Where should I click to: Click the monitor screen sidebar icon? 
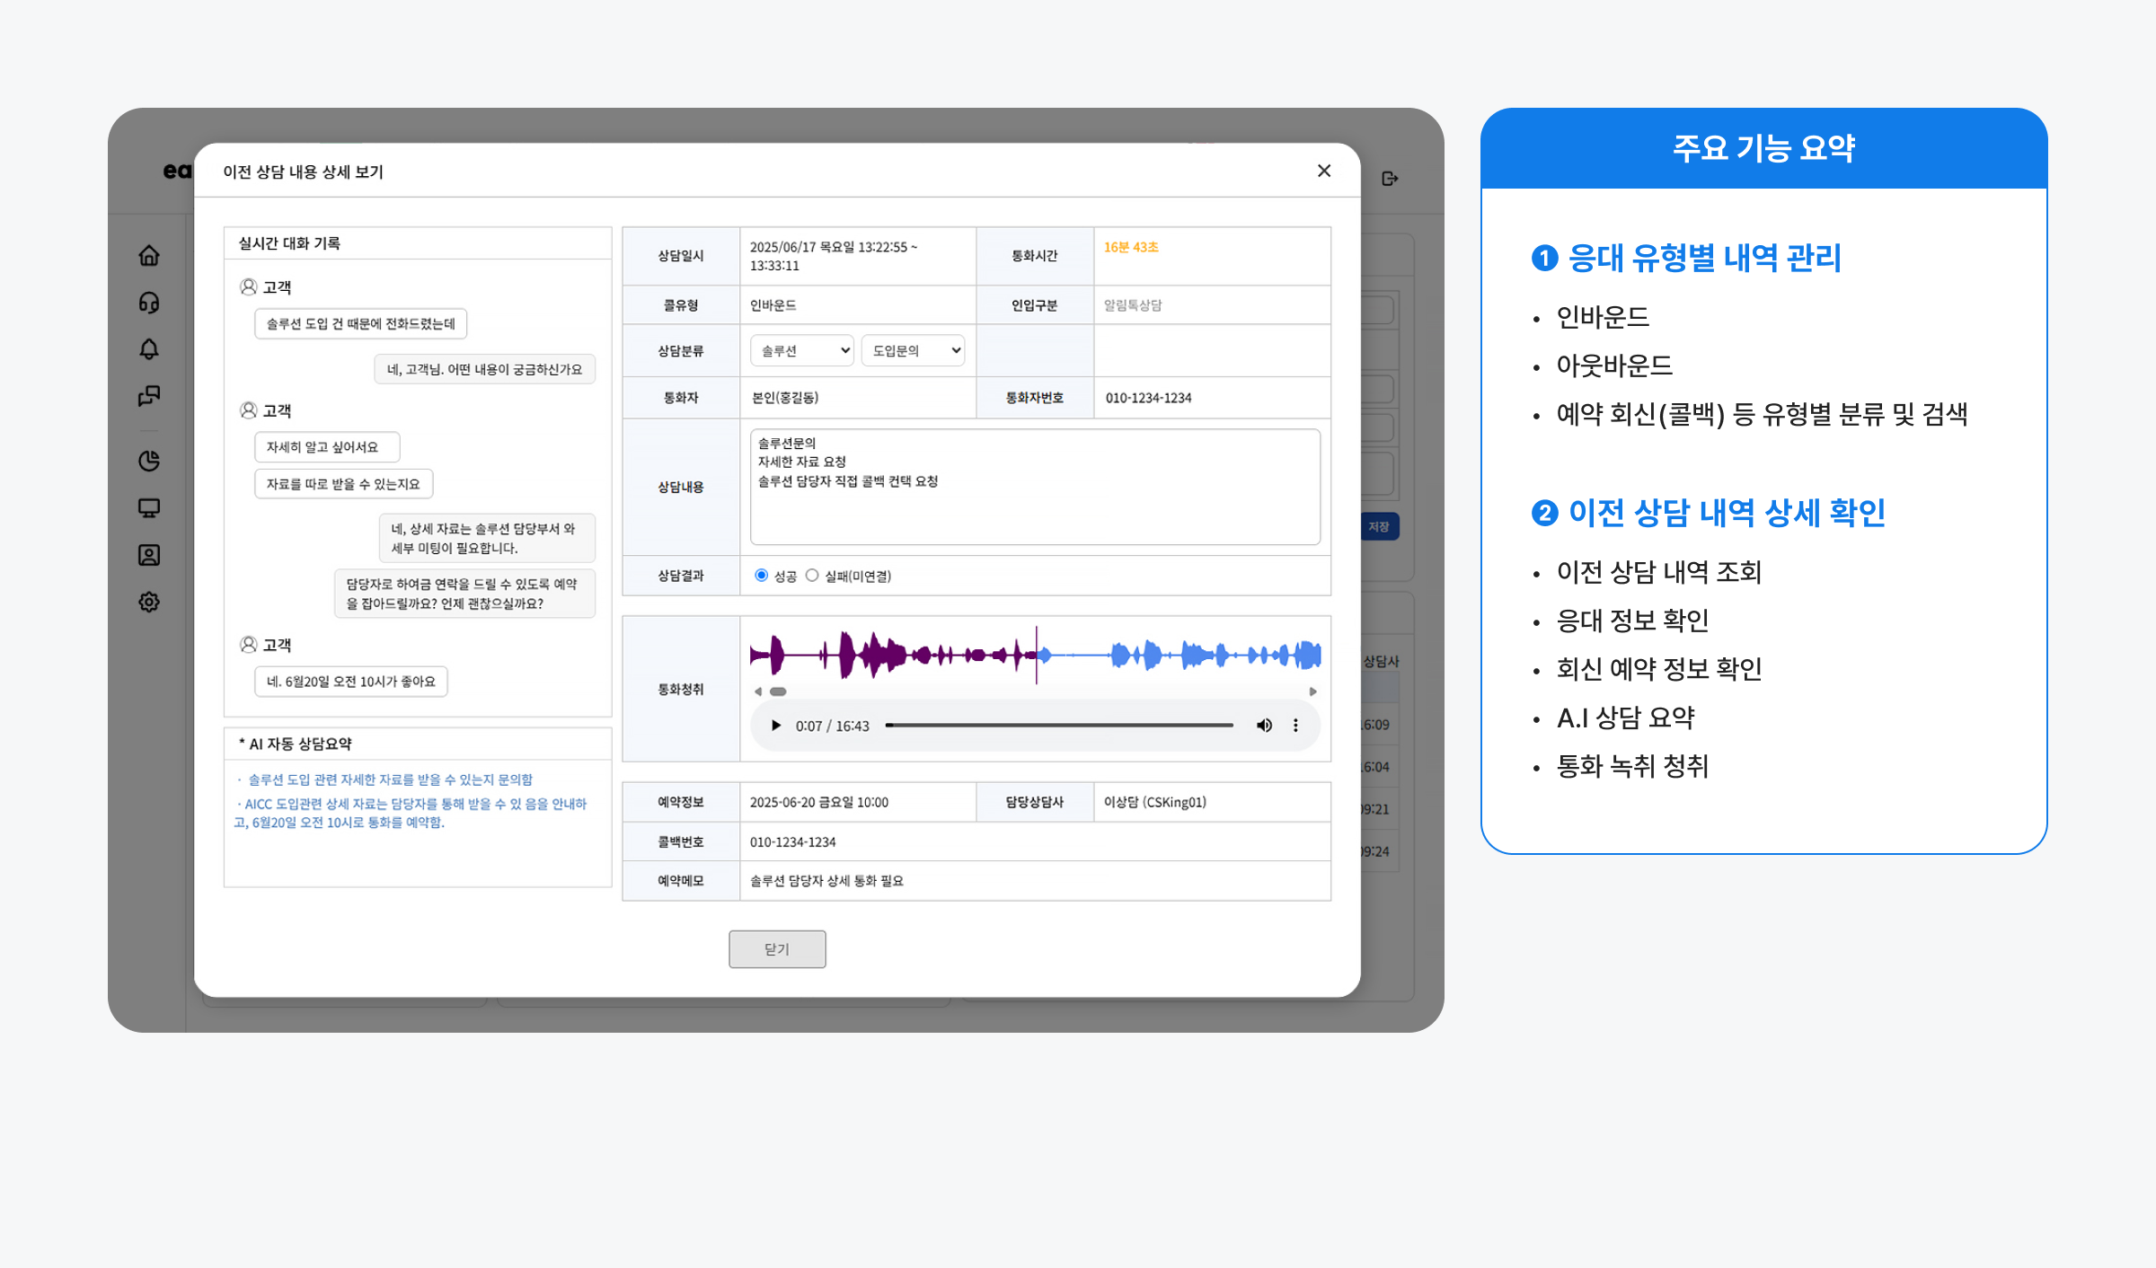tap(149, 508)
